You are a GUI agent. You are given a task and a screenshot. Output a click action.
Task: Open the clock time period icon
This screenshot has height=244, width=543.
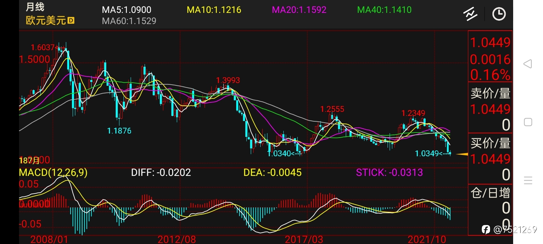[499, 14]
